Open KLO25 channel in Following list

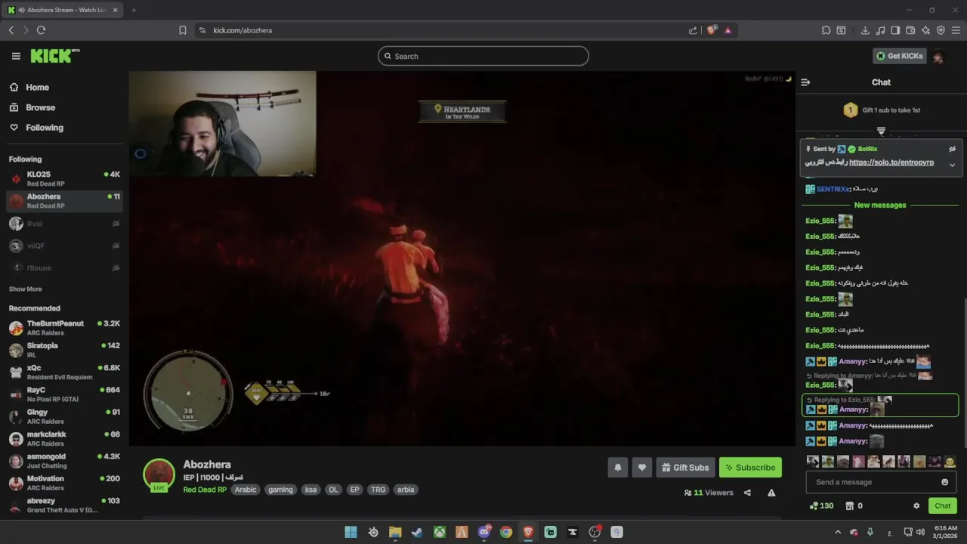point(64,179)
